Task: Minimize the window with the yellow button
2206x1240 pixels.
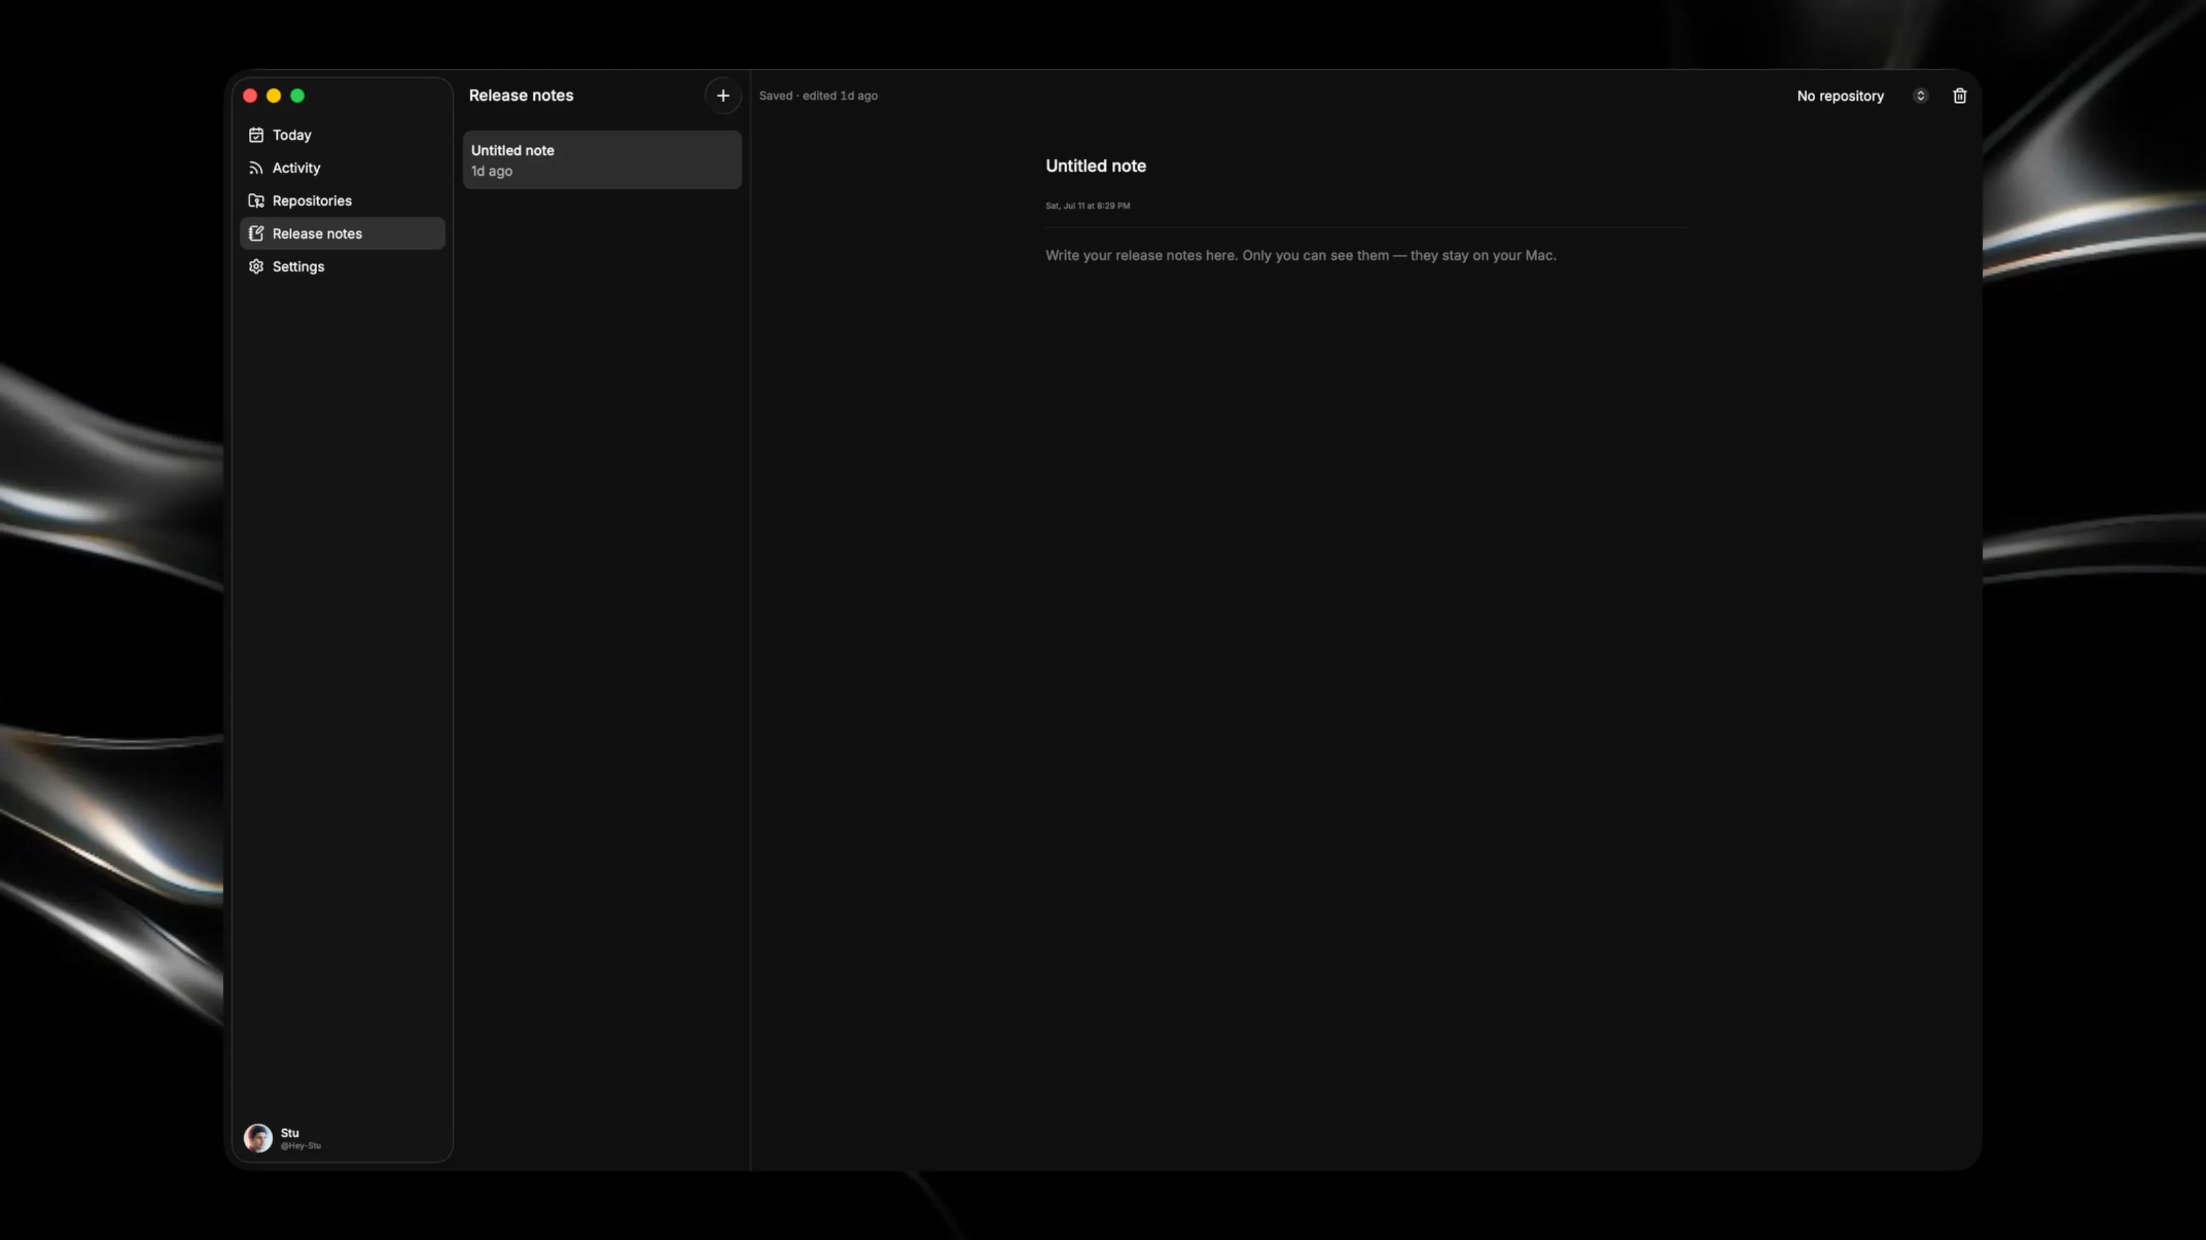Action: [x=274, y=96]
